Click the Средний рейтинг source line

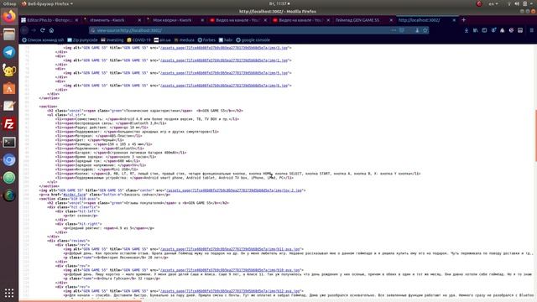tap(109, 228)
